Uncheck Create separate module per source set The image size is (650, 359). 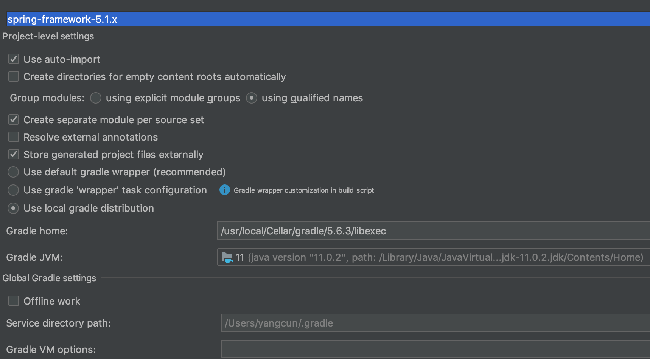(x=14, y=119)
